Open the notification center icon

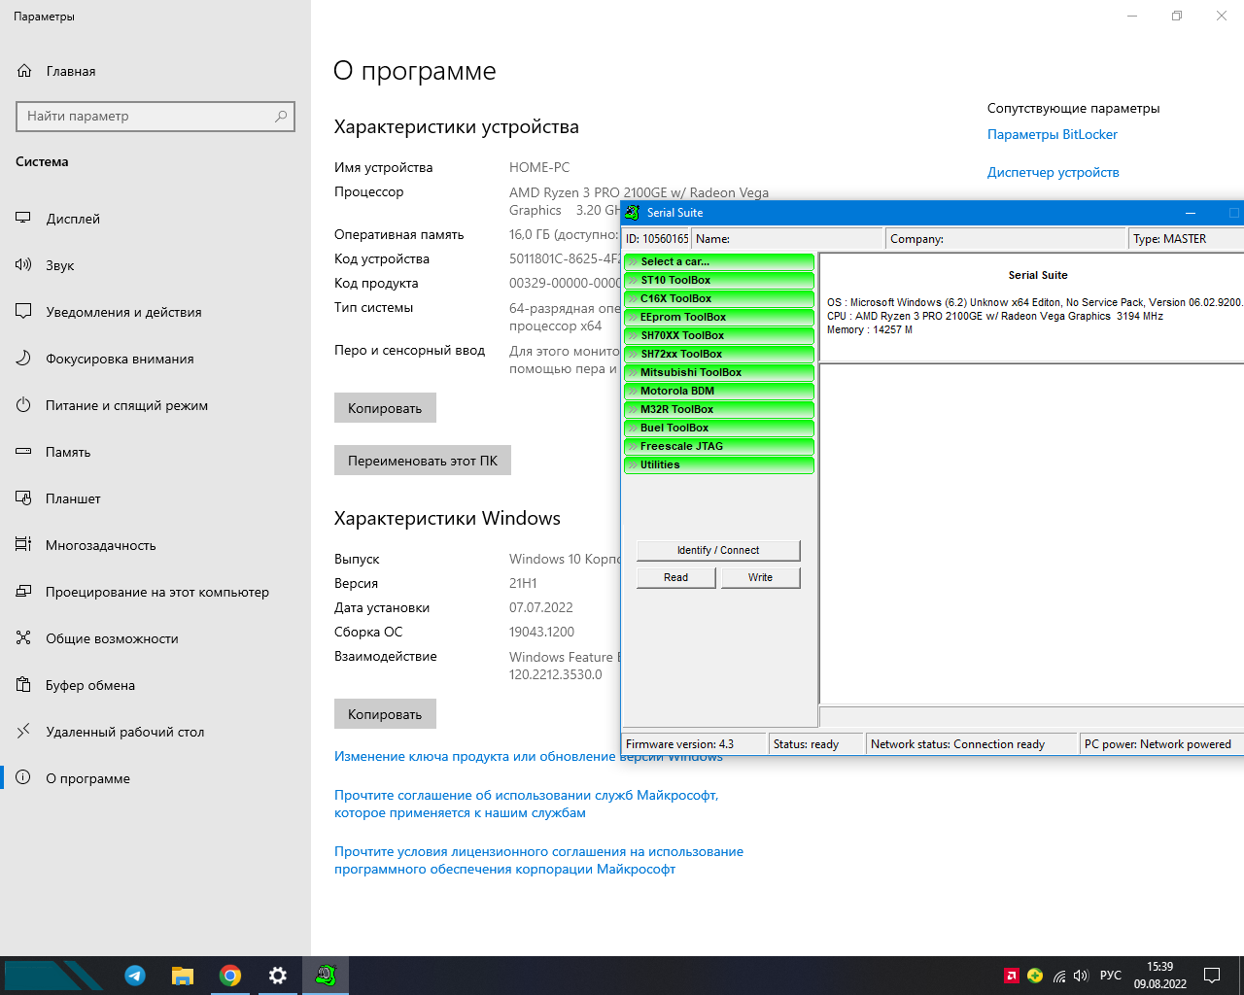click(1212, 976)
